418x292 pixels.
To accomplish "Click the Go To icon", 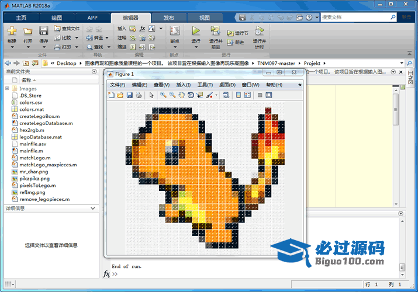I will (89, 38).
